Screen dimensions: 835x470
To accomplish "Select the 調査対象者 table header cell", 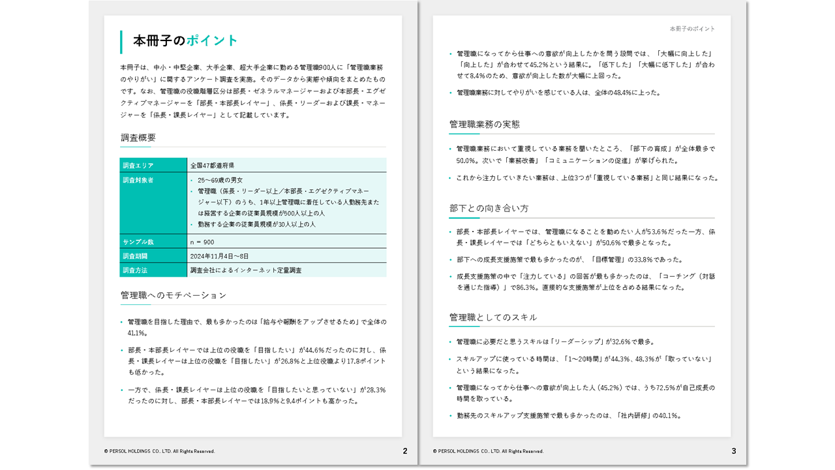I will [138, 180].
